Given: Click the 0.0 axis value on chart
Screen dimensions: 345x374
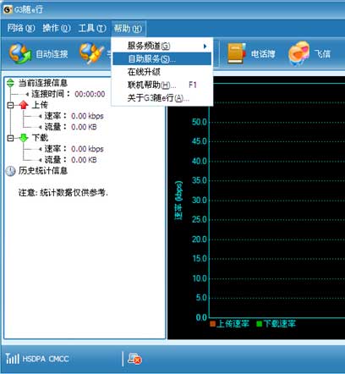Looking at the screenshot, I should click(x=201, y=317).
